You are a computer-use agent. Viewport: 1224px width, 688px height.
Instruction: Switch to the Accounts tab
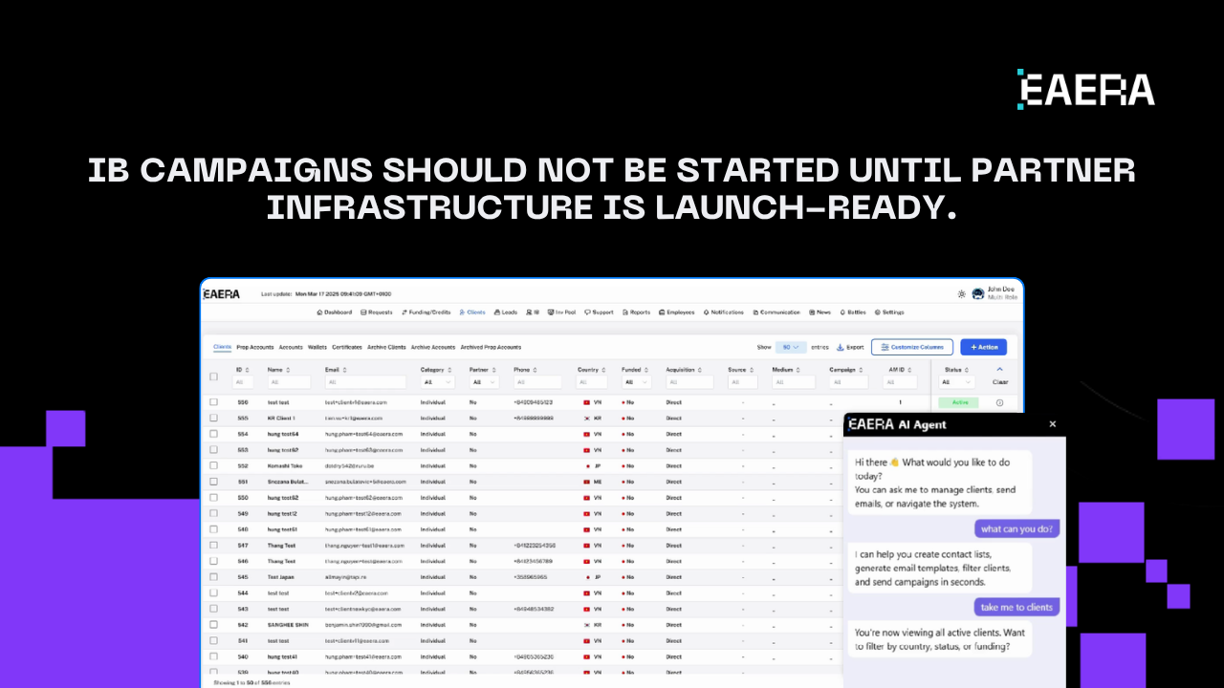click(291, 348)
